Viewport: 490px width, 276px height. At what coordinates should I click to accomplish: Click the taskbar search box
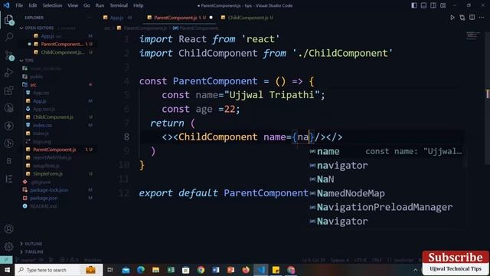[x=59, y=270]
